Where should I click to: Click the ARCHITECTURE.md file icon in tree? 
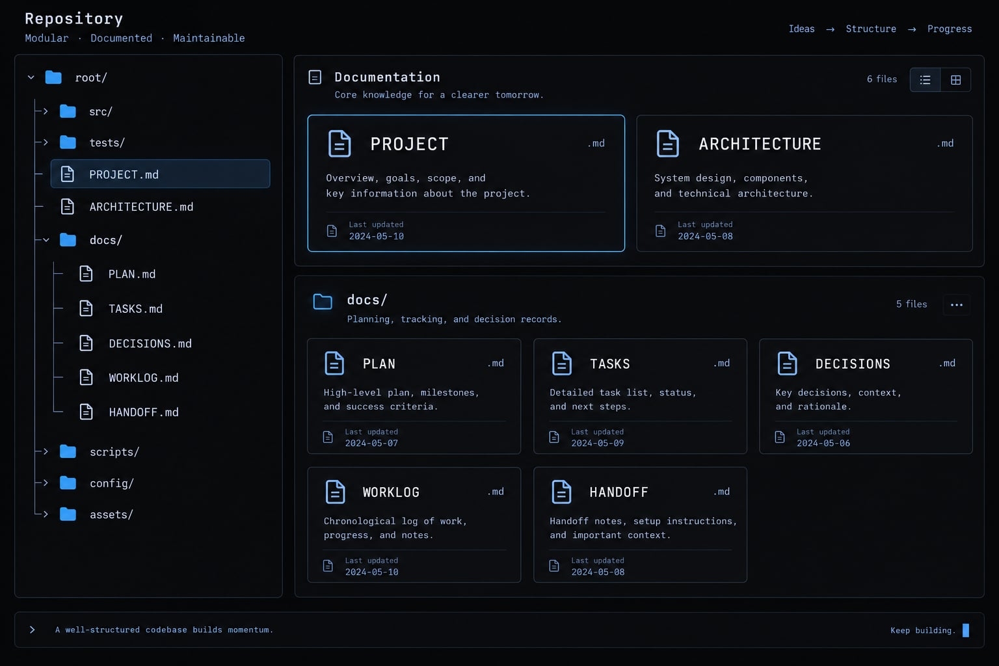[67, 206]
